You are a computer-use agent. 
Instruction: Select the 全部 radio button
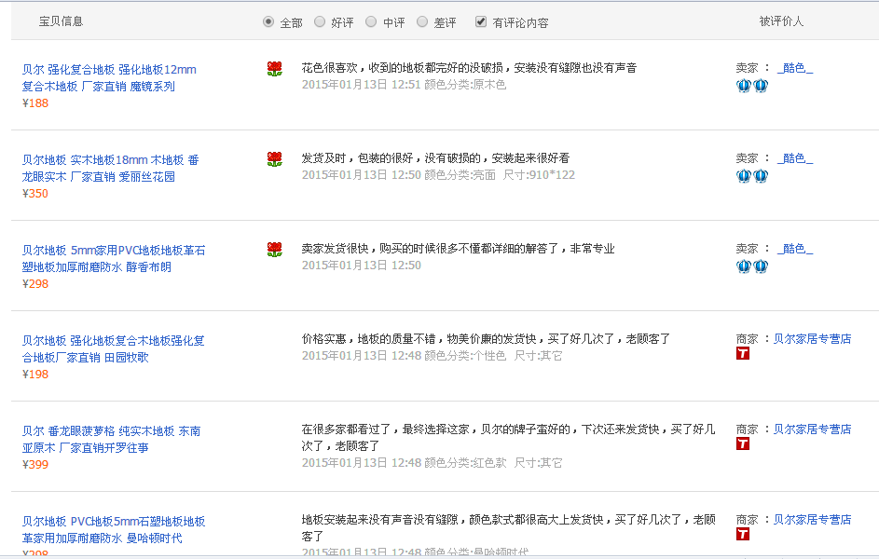268,21
